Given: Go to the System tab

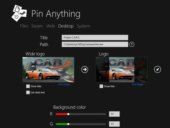Looking at the screenshot, I should click(x=83, y=26).
